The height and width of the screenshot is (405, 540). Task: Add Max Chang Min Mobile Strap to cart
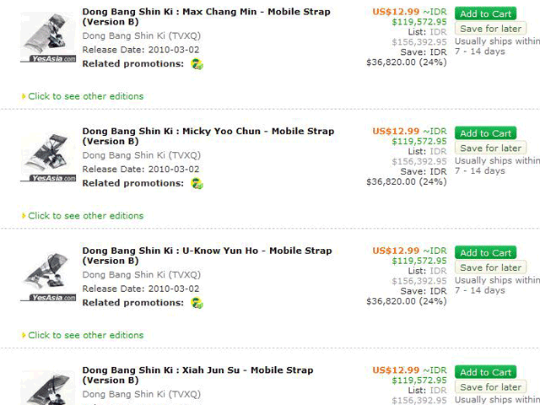click(486, 13)
